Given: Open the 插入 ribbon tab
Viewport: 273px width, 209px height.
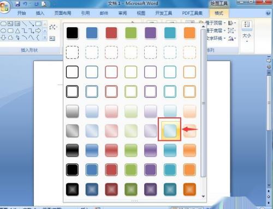Looking at the screenshot, I should point(40,13).
